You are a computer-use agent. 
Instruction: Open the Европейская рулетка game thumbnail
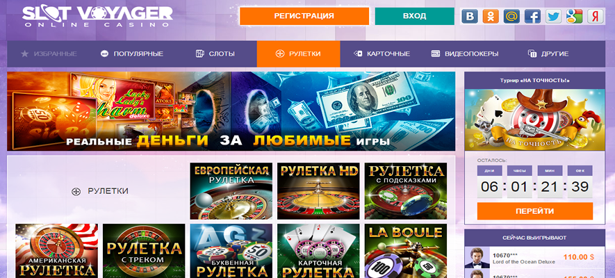pyautogui.click(x=231, y=191)
